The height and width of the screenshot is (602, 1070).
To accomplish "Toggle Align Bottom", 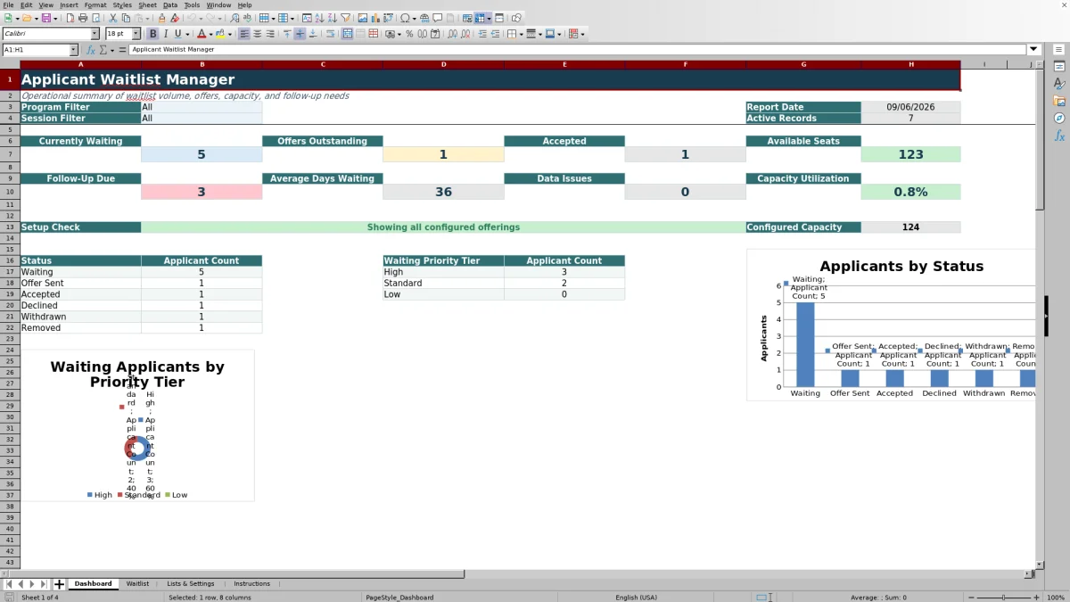I will tap(313, 34).
